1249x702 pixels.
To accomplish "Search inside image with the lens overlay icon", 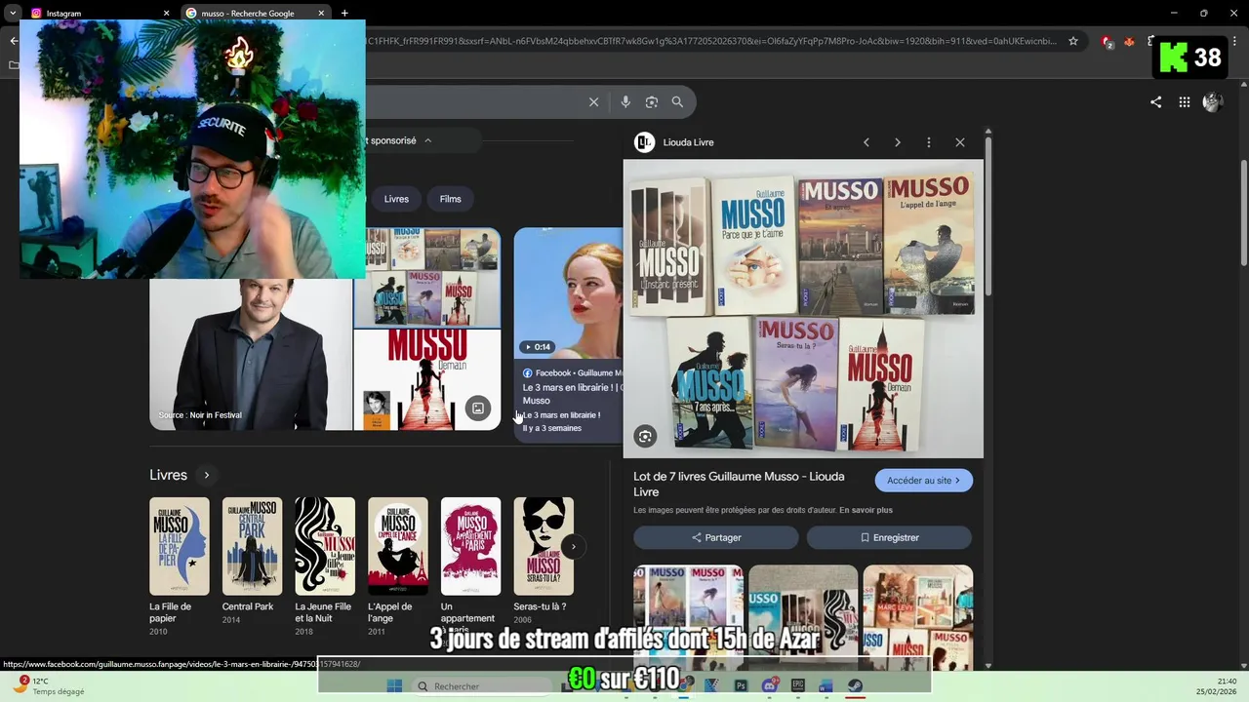I will (x=645, y=437).
